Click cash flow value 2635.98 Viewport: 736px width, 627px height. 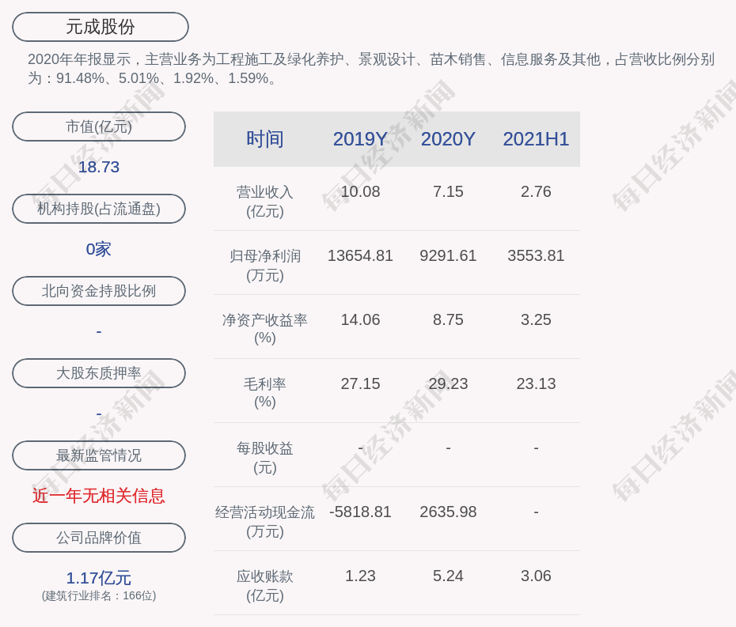tap(448, 512)
